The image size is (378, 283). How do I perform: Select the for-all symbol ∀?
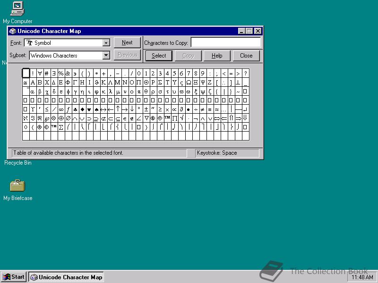[x=40, y=74]
